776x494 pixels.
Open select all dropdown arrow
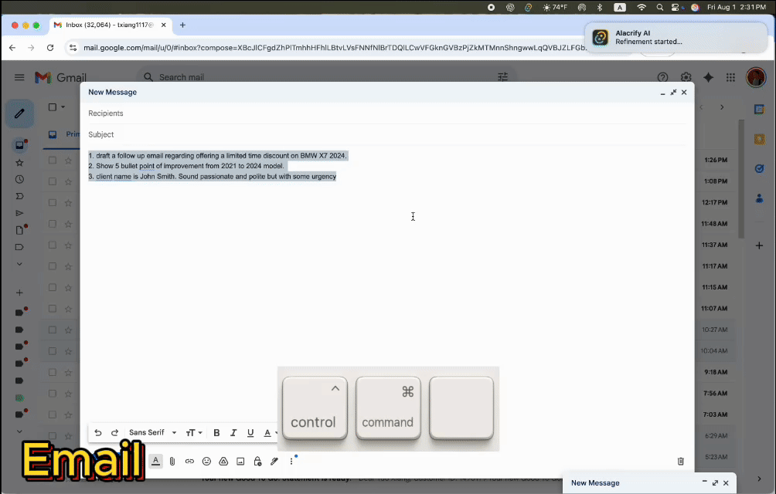click(x=63, y=107)
